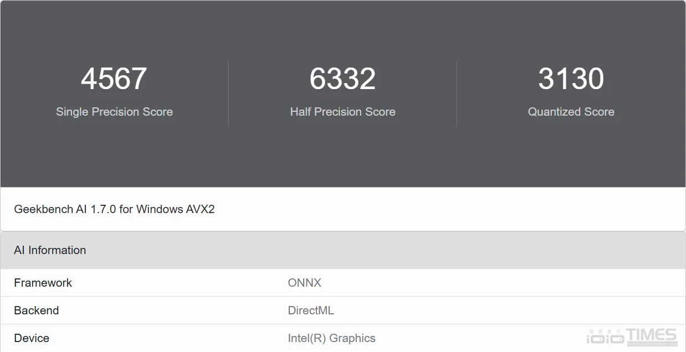Click the 4567 single precision score number
The width and height of the screenshot is (686, 352).
pyautogui.click(x=114, y=79)
